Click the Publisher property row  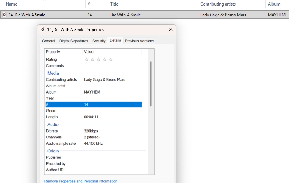pyautogui.click(x=94, y=157)
